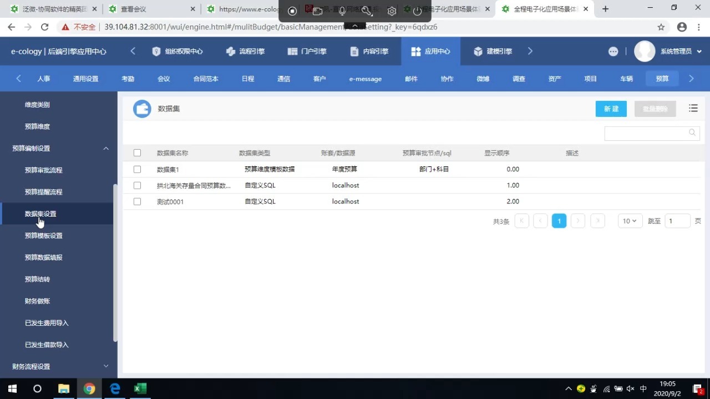Open Excel from the taskbar
This screenshot has width=710, height=399.
click(140, 388)
